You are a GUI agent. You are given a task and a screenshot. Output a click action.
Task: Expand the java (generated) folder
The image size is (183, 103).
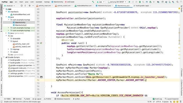pyautogui.click(x=6, y=33)
